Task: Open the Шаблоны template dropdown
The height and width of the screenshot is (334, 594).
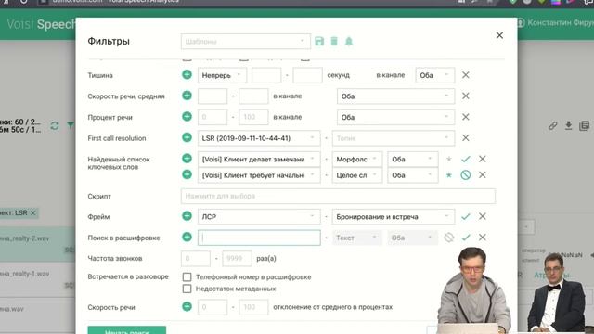Action: click(245, 41)
